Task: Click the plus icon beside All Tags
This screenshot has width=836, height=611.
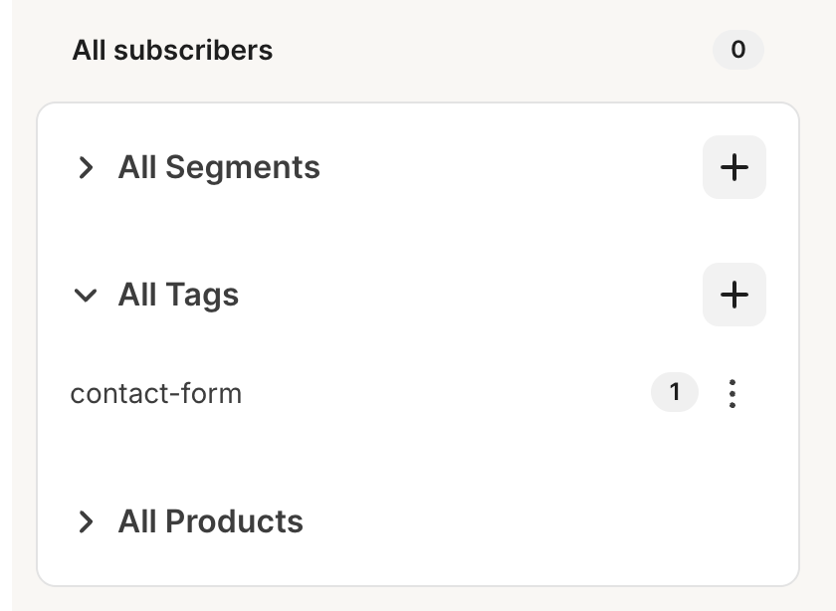Action: (x=733, y=295)
